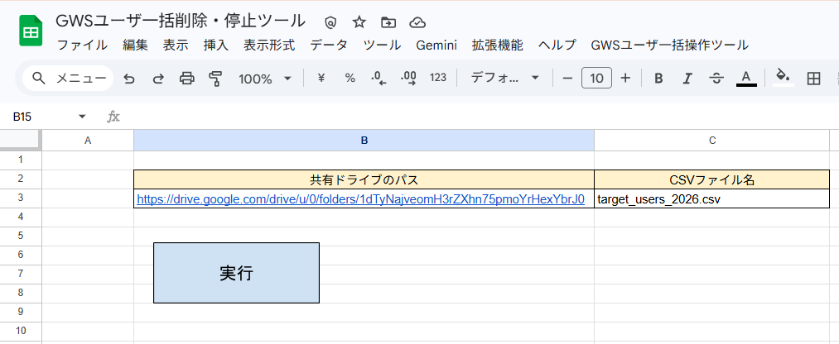Star this spreadsheet
839x344 pixels.
pyautogui.click(x=359, y=21)
